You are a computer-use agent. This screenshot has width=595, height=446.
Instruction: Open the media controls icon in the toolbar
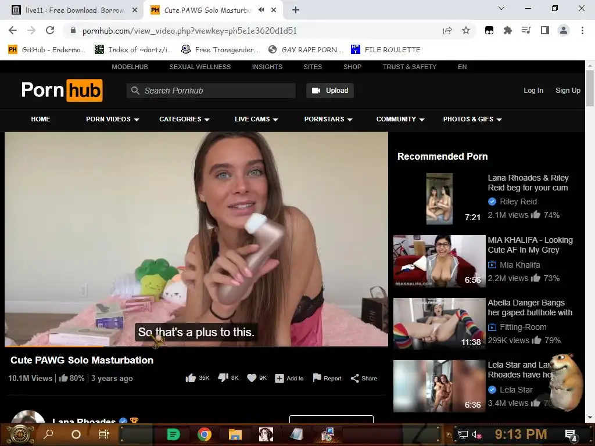click(526, 30)
